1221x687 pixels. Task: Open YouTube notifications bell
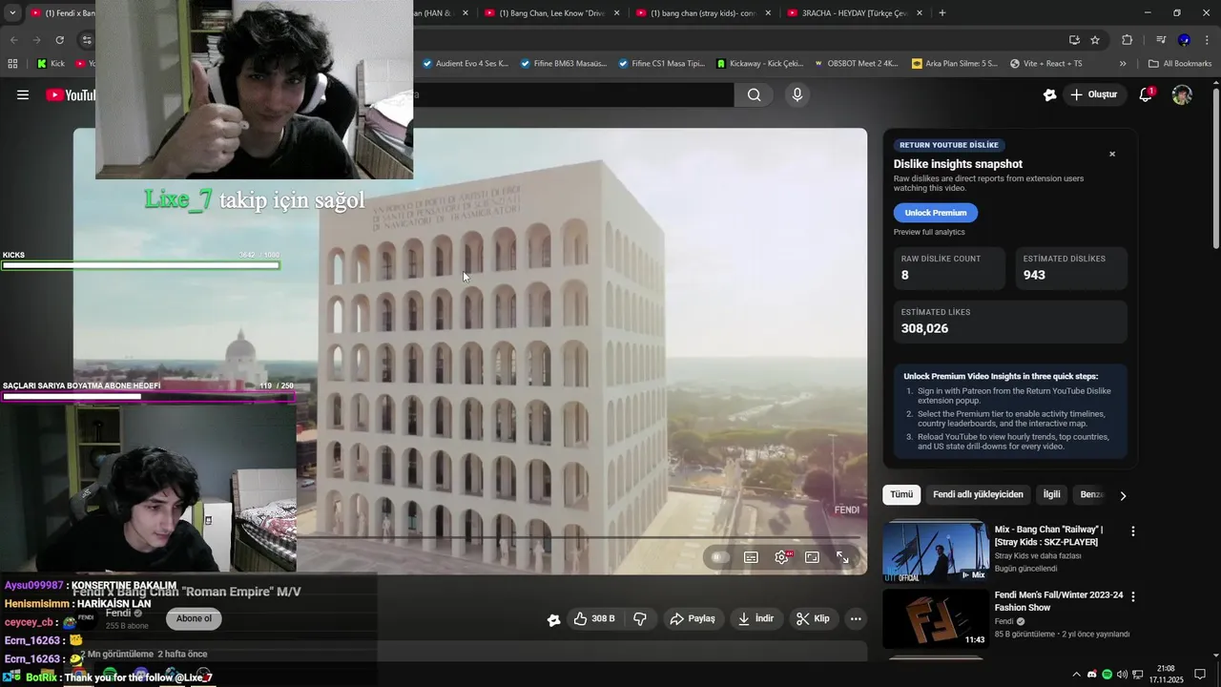coord(1147,94)
